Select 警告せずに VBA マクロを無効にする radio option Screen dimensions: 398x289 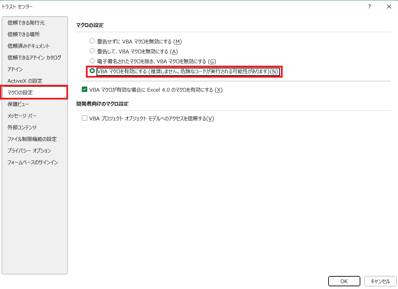coord(92,41)
